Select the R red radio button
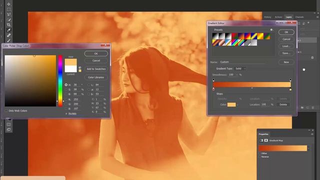This screenshot has height=180, width=320. pyautogui.click(x=66, y=99)
